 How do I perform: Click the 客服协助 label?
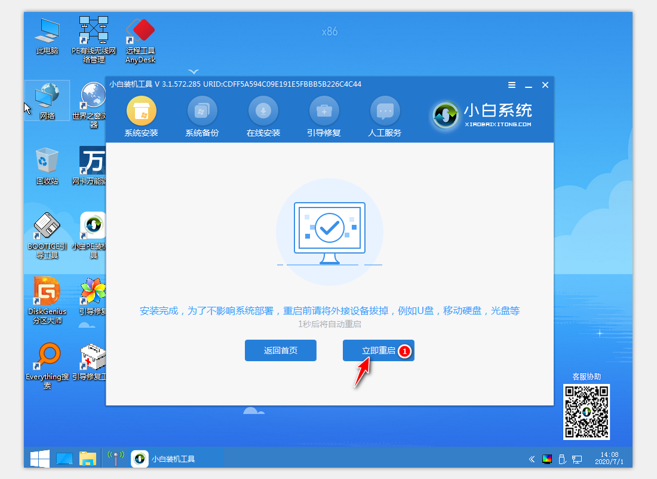tap(586, 377)
